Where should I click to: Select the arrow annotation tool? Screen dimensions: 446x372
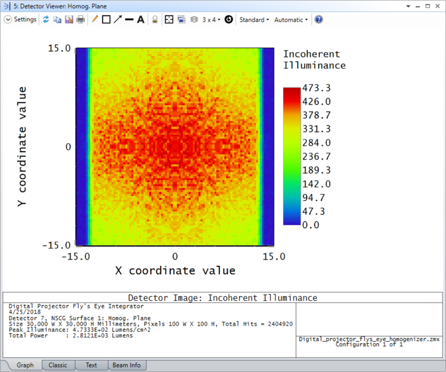tap(118, 19)
